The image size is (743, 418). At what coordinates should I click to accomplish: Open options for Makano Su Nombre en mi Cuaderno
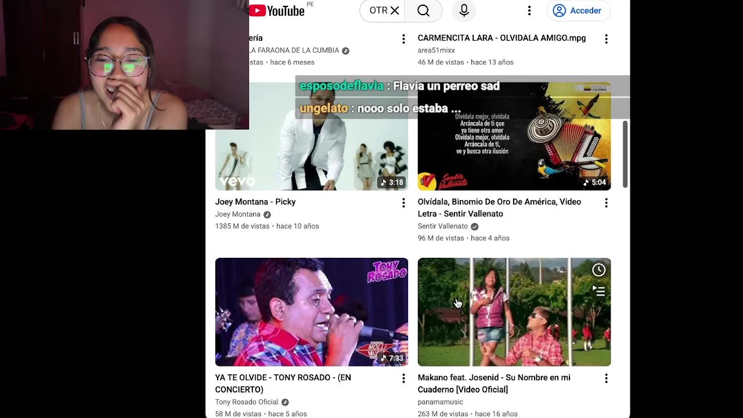tap(606, 379)
